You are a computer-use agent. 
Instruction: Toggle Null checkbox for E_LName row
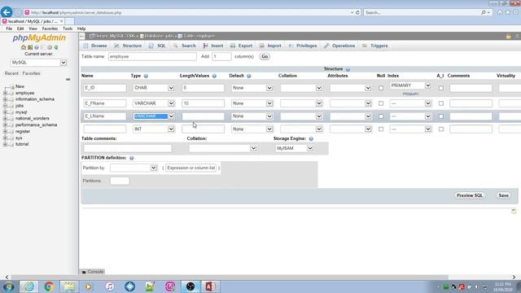coord(381,116)
